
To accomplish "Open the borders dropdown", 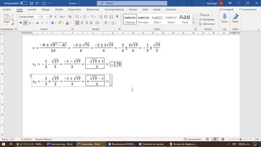I will pyautogui.click(x=116, y=23).
